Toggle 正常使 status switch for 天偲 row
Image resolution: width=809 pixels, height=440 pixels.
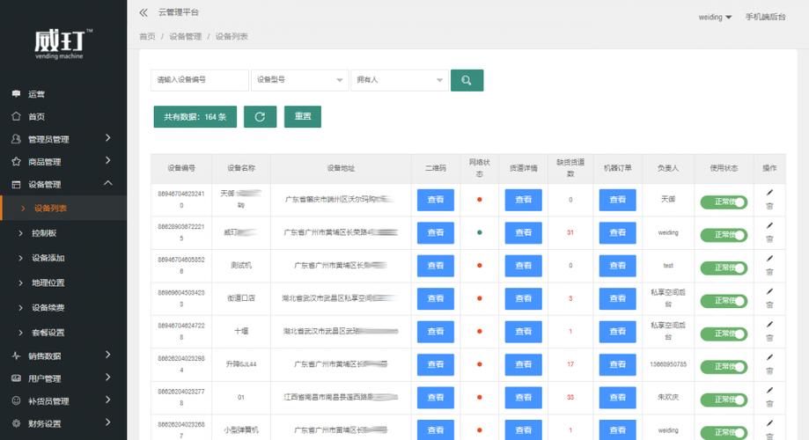(724, 202)
